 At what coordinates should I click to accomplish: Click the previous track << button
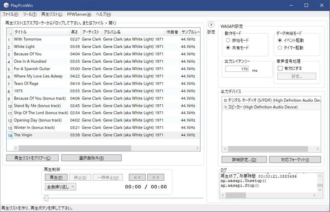(x=137, y=177)
